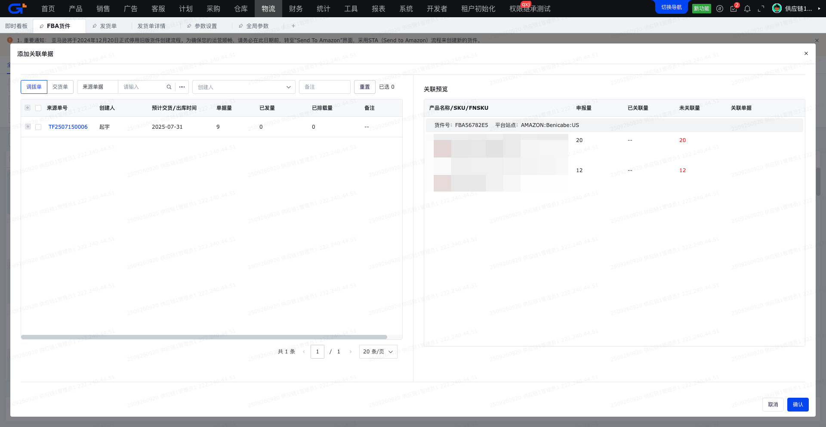Click the G+ logo in the top bar
This screenshot has height=427, width=826.
[x=17, y=8]
